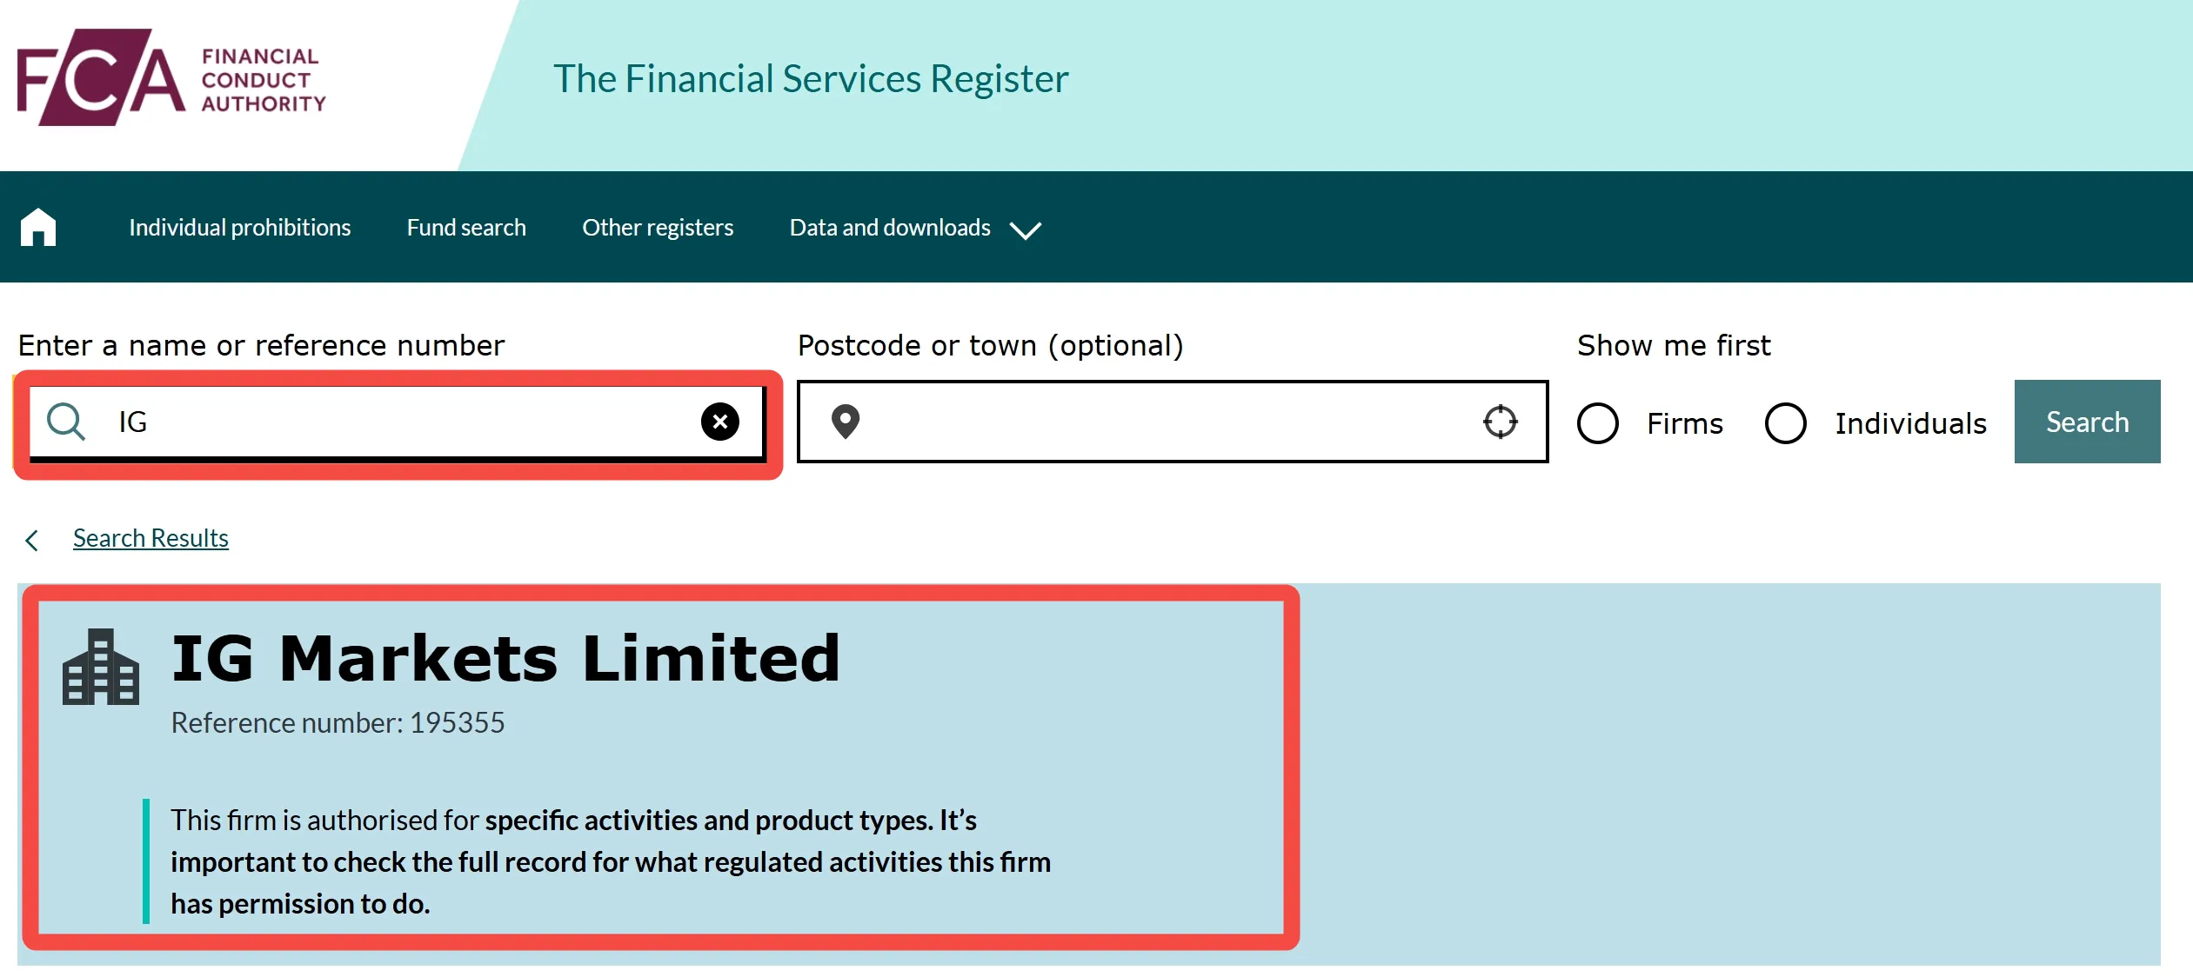The image size is (2193, 977).
Task: Expand the Data and downloads menu
Action: (915, 228)
